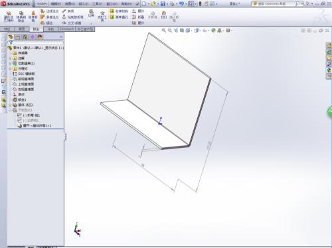The image size is (332, 248).
Task: Select the Miter Flange tool
Action: [x=50, y=17]
